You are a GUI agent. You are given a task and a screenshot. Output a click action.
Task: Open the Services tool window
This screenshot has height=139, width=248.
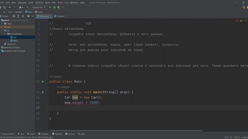click(70, 134)
